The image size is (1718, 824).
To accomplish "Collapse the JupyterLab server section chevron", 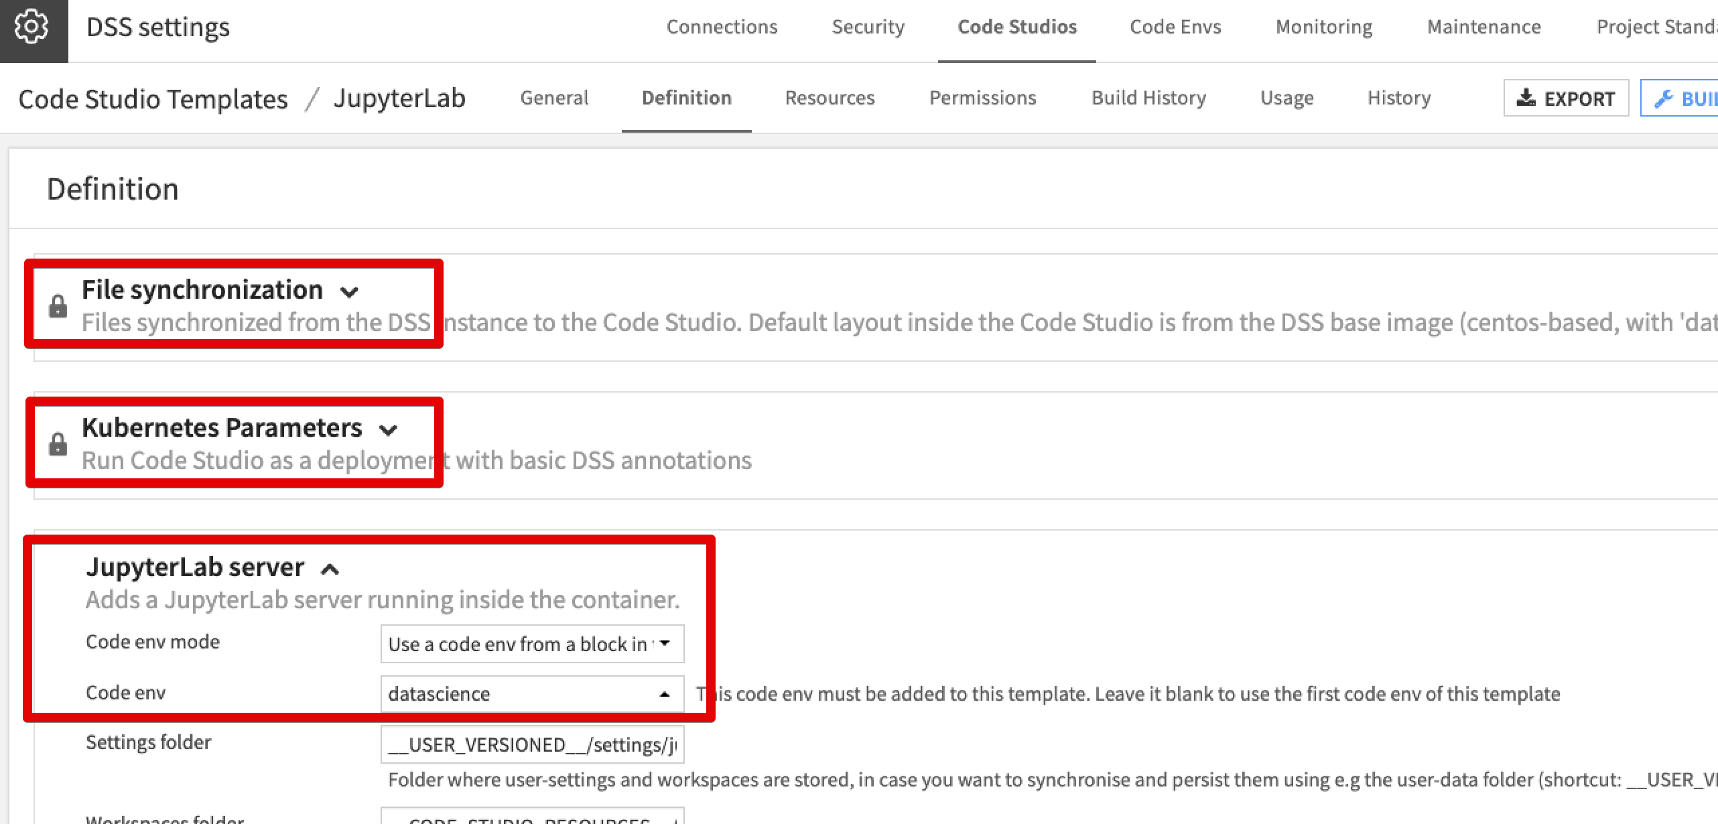I will (330, 569).
